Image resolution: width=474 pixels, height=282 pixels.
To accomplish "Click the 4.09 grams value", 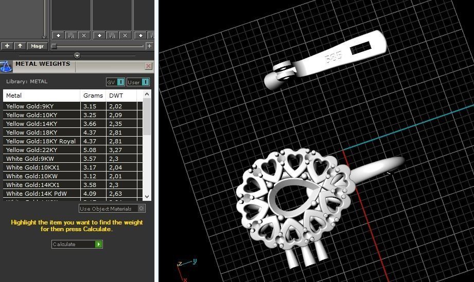I will pyautogui.click(x=90, y=194).
